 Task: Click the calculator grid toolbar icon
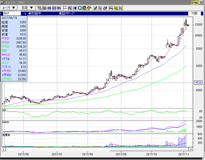(85, 8)
